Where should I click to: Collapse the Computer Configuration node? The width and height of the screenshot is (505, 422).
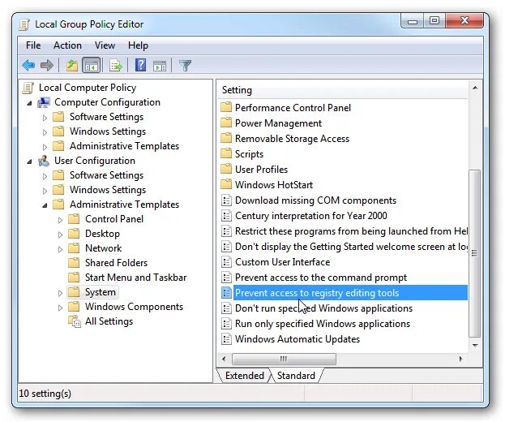30,103
